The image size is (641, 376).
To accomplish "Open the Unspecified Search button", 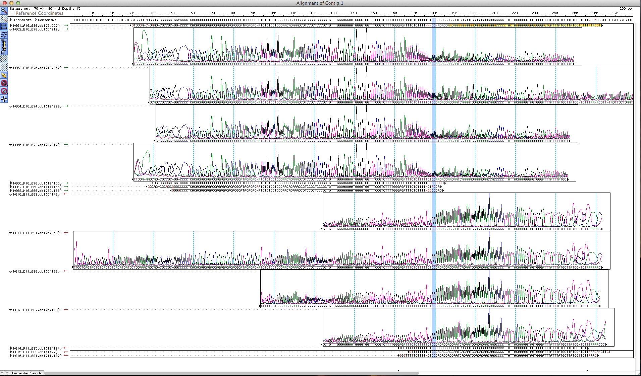I will 26,373.
